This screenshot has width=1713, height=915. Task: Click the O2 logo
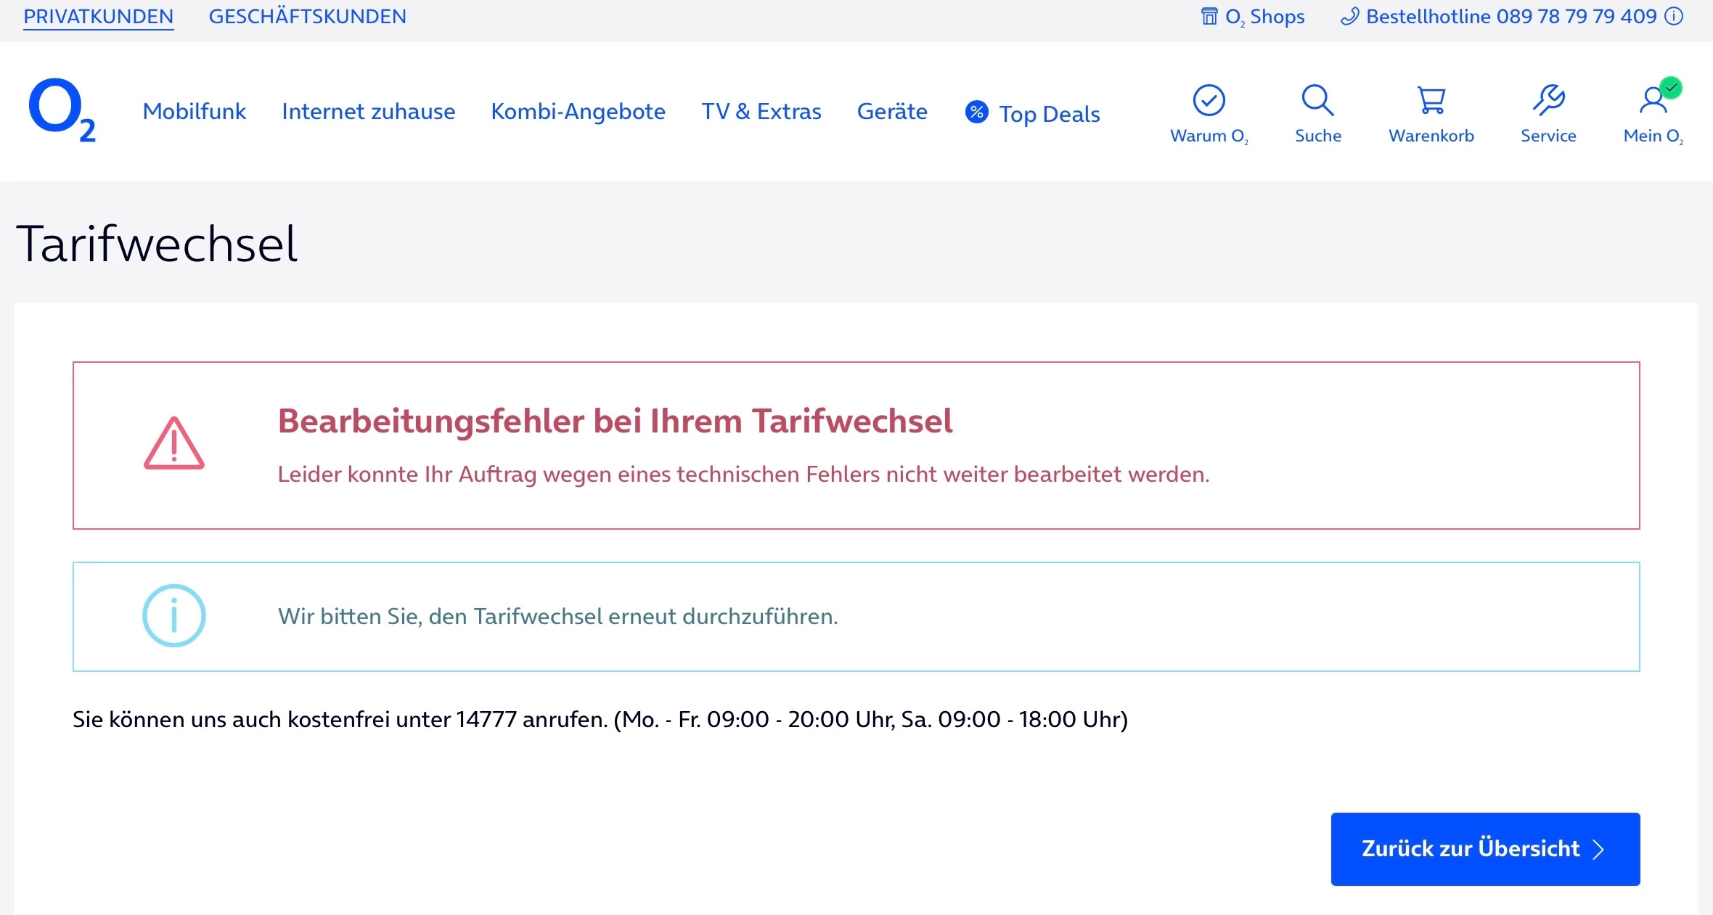[x=62, y=110]
